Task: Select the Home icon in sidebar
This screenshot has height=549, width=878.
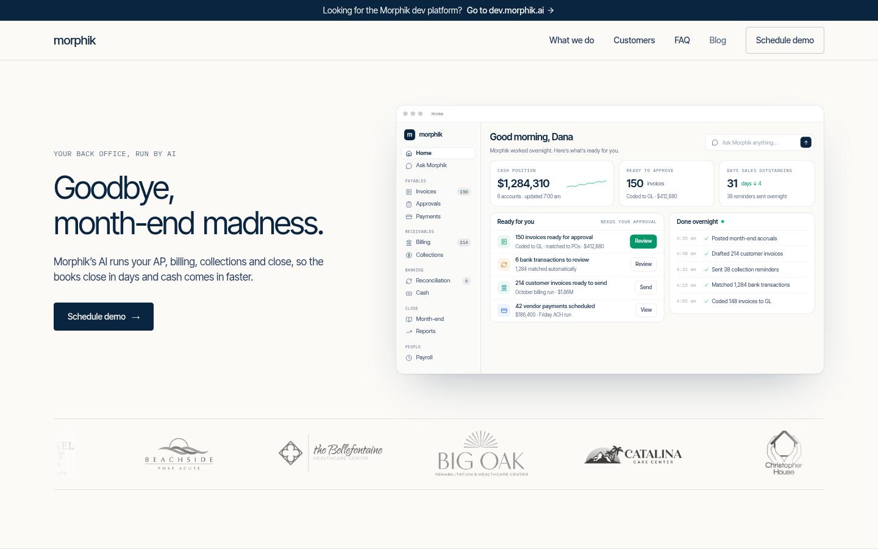Action: (x=409, y=153)
